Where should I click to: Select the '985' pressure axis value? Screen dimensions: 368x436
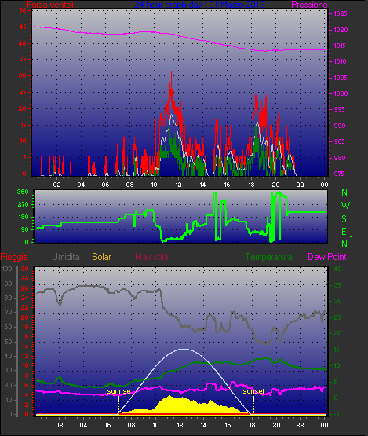point(340,141)
